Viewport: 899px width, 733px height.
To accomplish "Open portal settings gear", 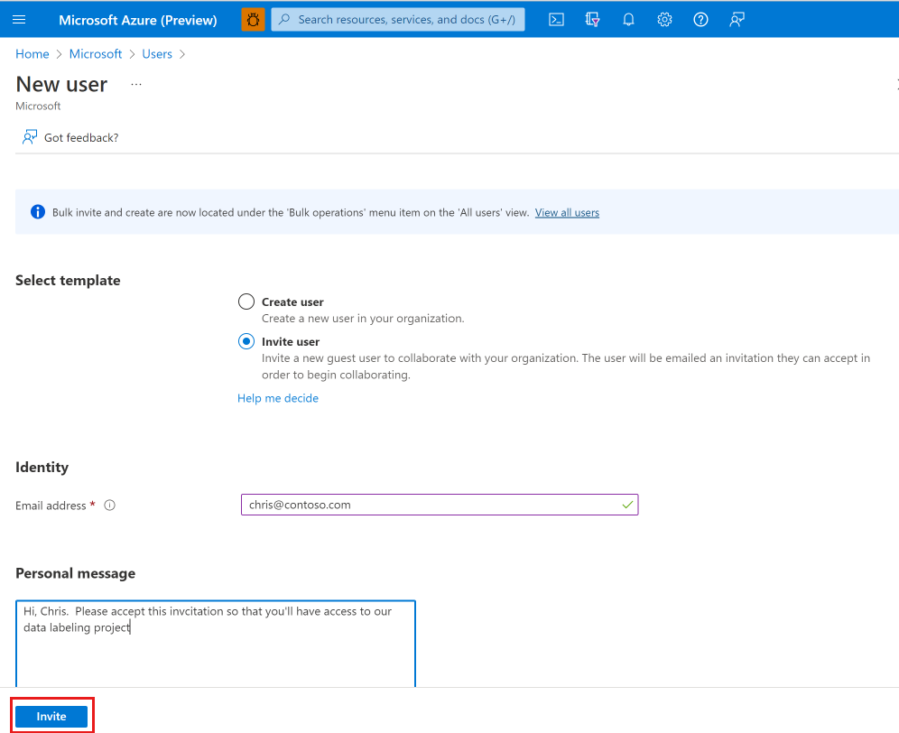I will click(664, 19).
